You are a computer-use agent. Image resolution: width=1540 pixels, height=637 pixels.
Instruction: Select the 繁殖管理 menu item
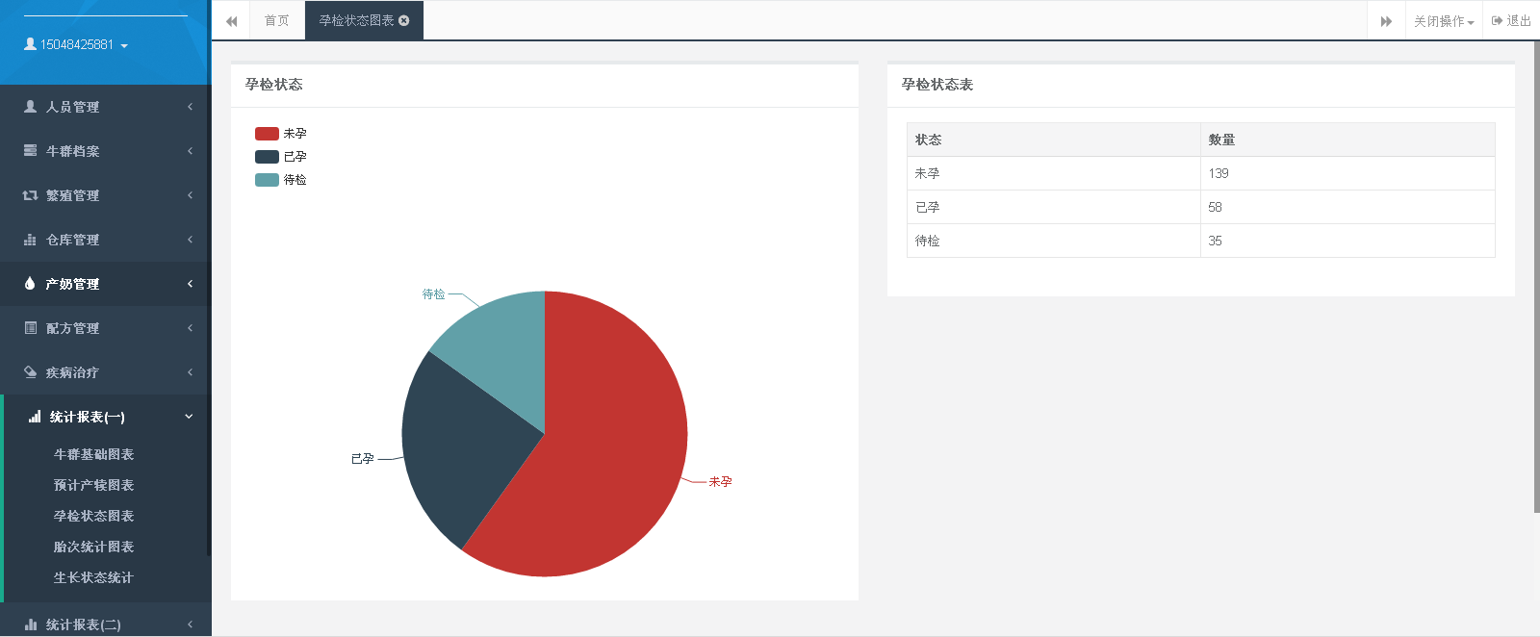pyautogui.click(x=105, y=195)
